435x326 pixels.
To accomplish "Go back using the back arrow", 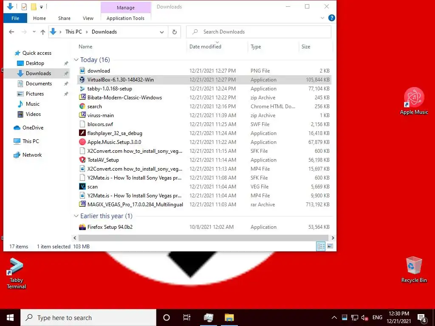I will [11, 32].
